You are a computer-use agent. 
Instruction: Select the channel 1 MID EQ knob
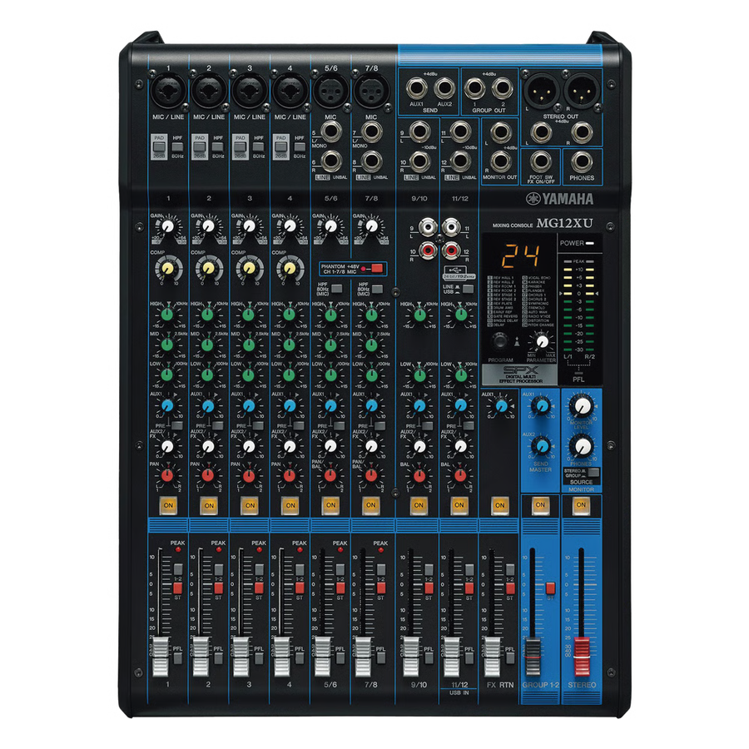click(x=167, y=345)
